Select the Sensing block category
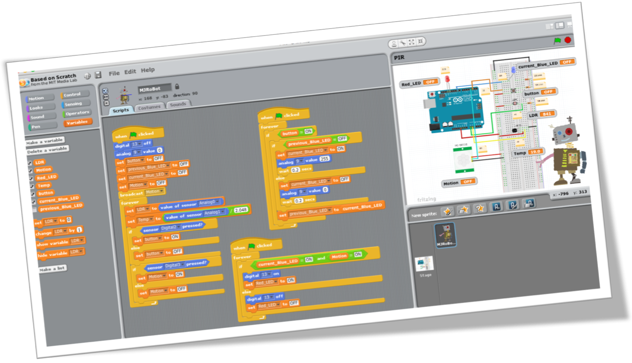The height and width of the screenshot is (363, 632). point(75,104)
